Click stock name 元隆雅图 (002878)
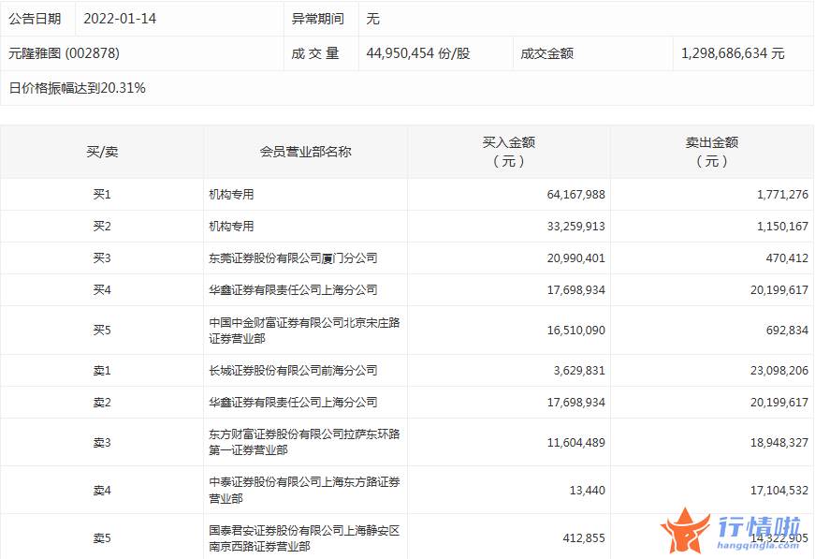Screen dimensions: 815x559 click(64, 53)
